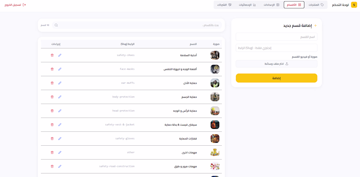Delete the face-masks category row
This screenshot has height=177, width=360.
(52, 69)
